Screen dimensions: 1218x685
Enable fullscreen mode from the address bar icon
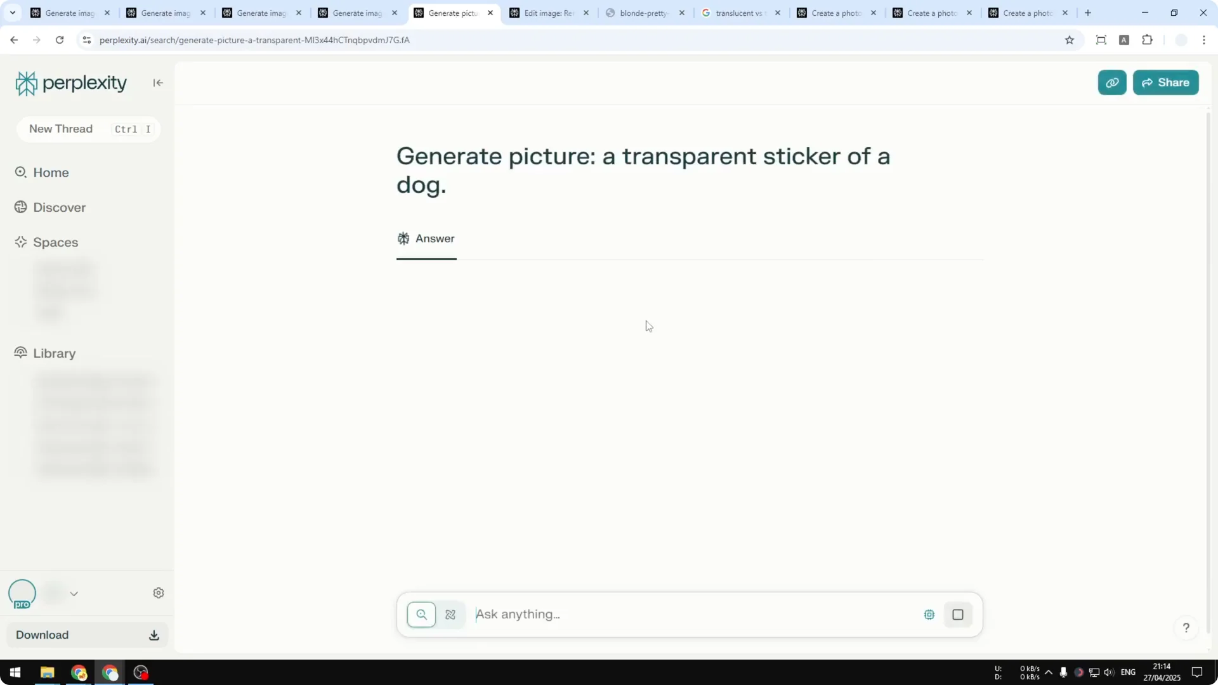[1101, 39]
